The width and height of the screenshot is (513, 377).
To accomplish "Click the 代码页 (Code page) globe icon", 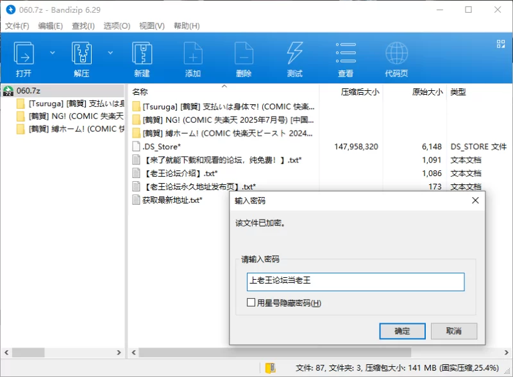I will tap(396, 53).
